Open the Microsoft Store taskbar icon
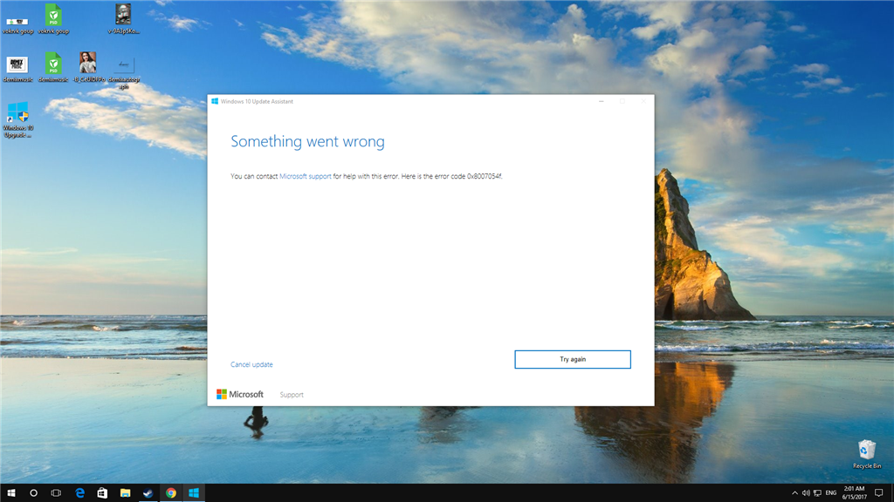The image size is (894, 502). [102, 493]
